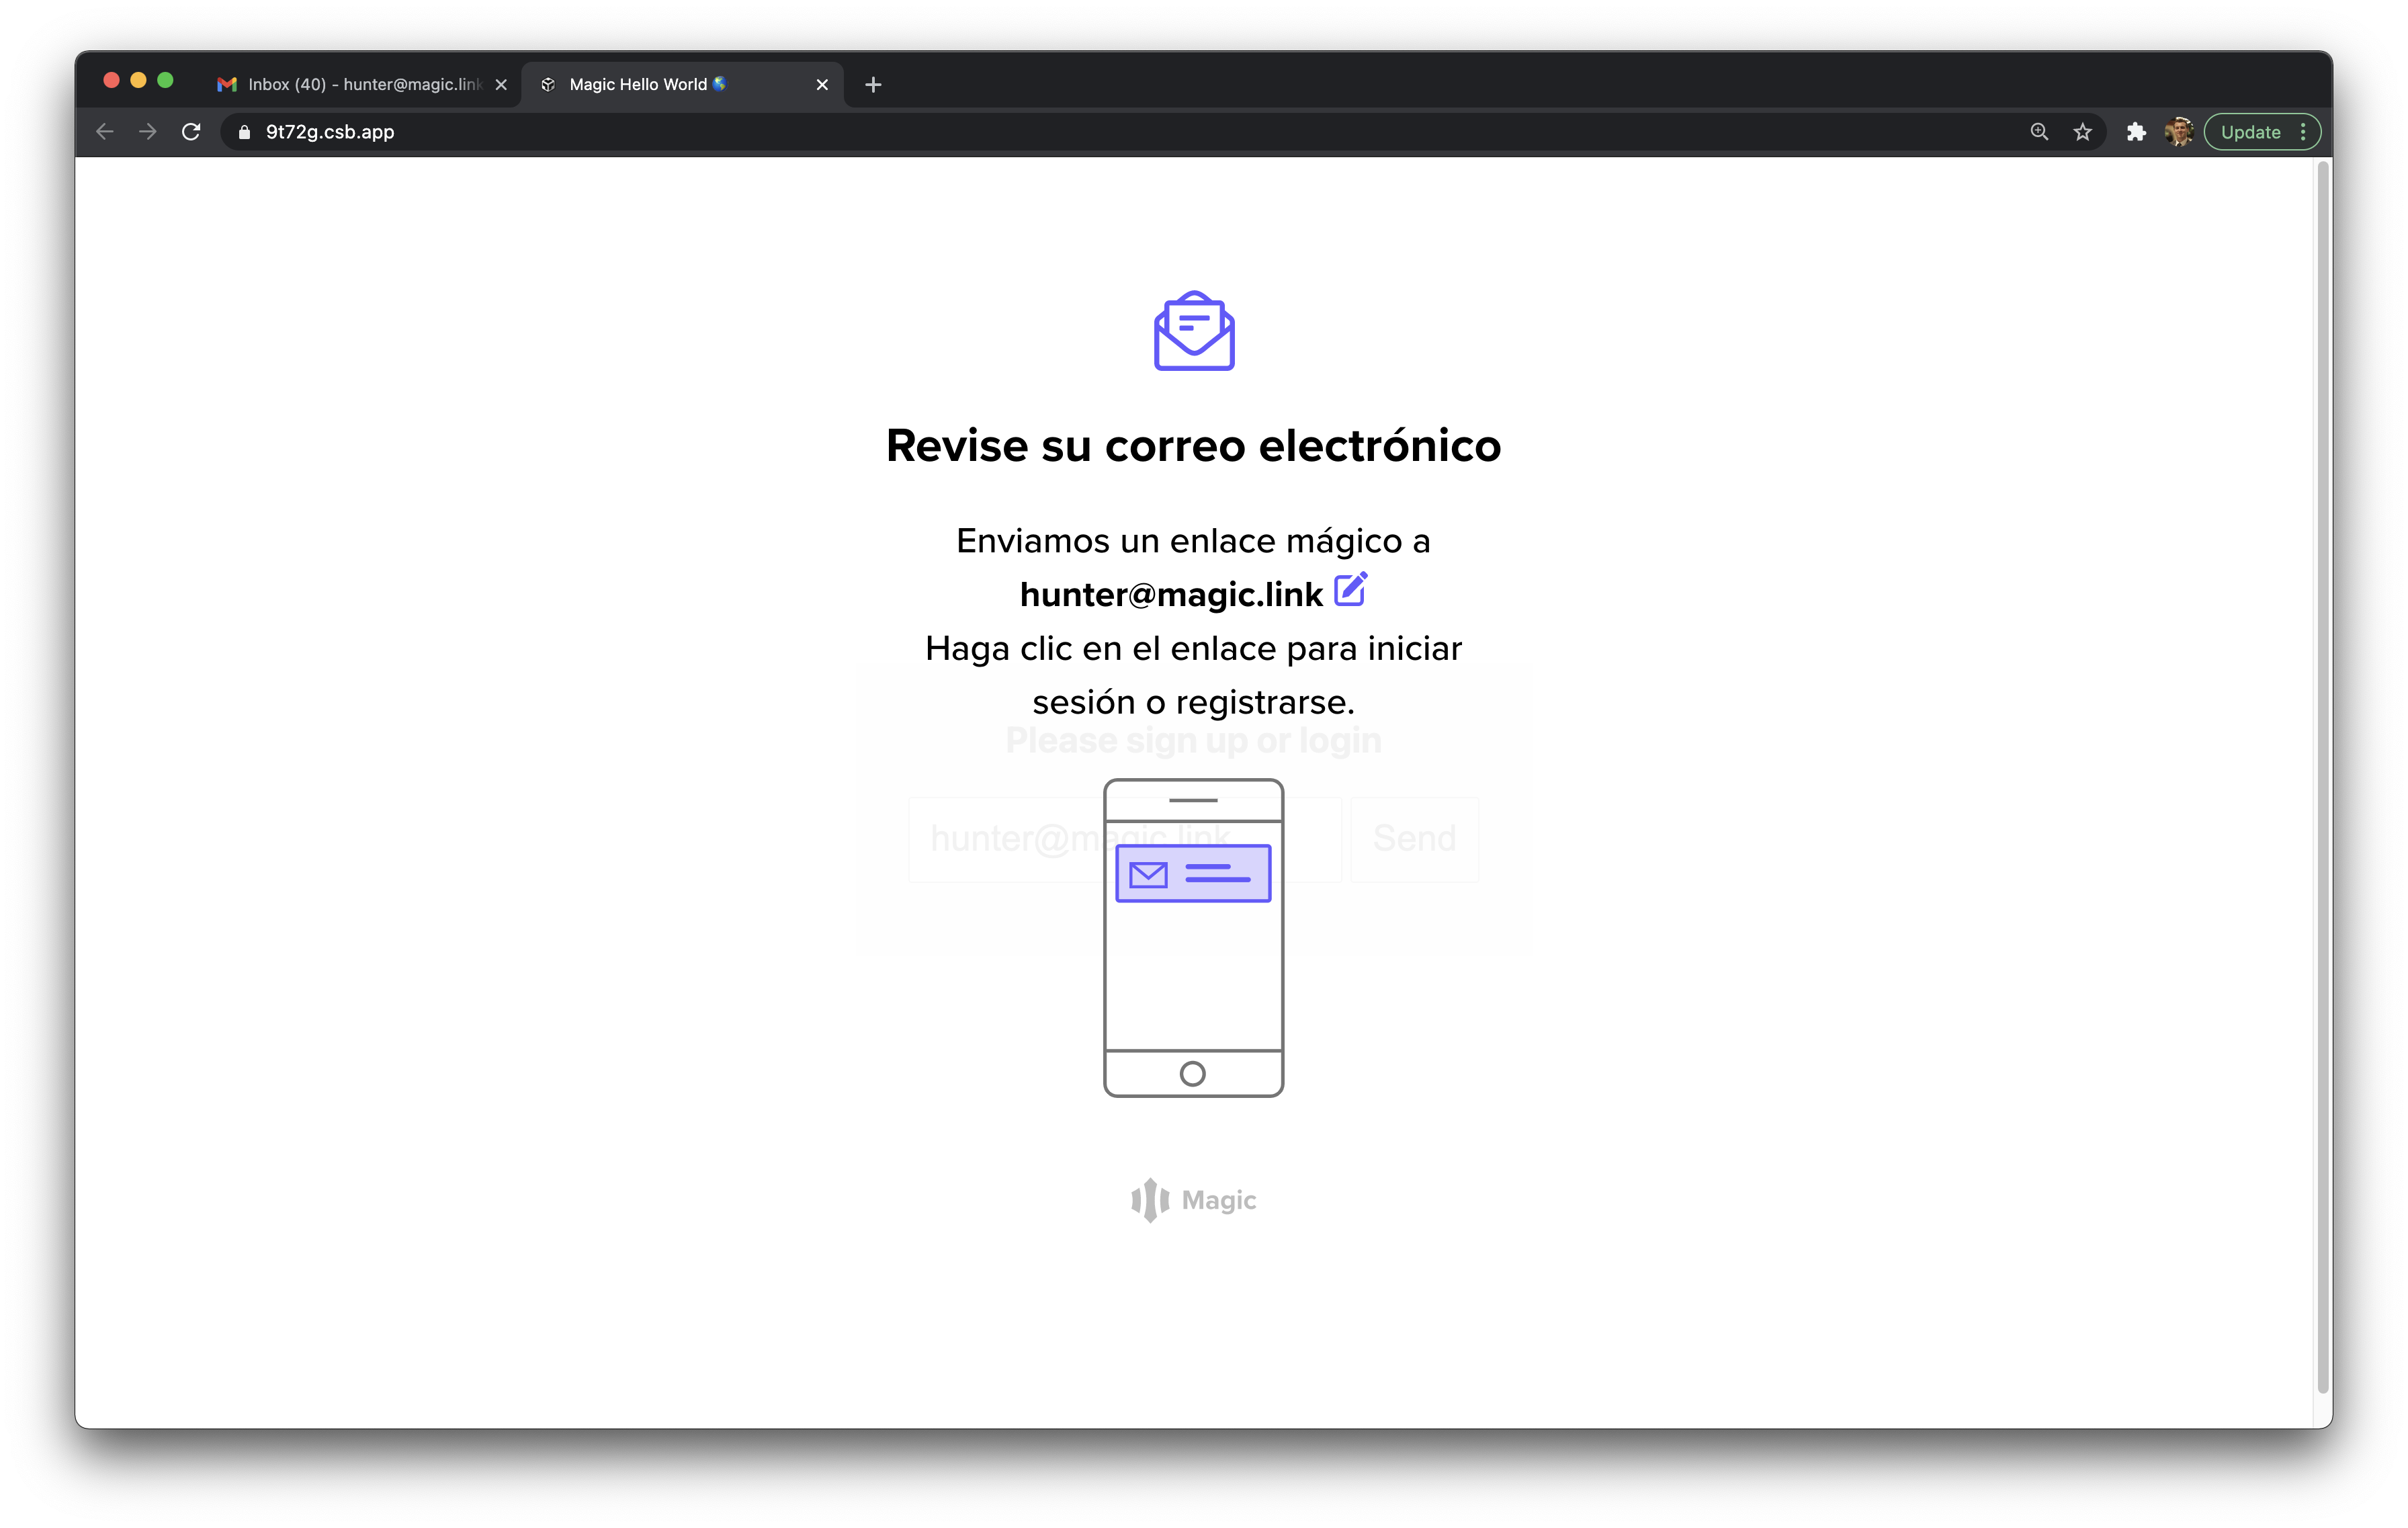Open the Chrome profile avatar
The image size is (2408, 1528).
2179,132
